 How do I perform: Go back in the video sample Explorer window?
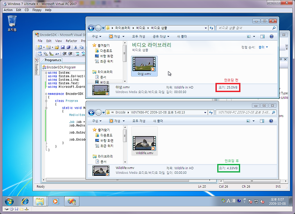click(x=91, y=28)
